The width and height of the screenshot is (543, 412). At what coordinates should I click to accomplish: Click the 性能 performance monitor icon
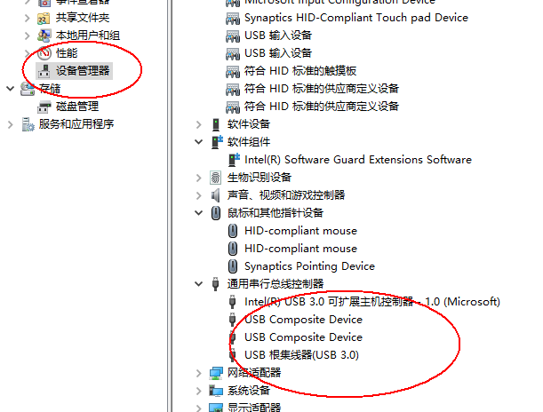point(44,53)
